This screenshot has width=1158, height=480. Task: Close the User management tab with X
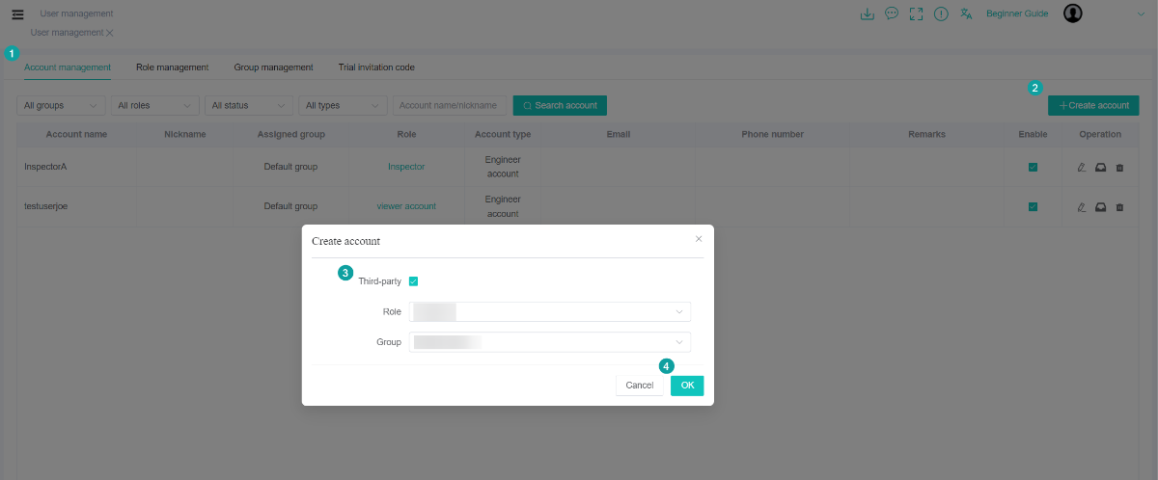coord(109,33)
